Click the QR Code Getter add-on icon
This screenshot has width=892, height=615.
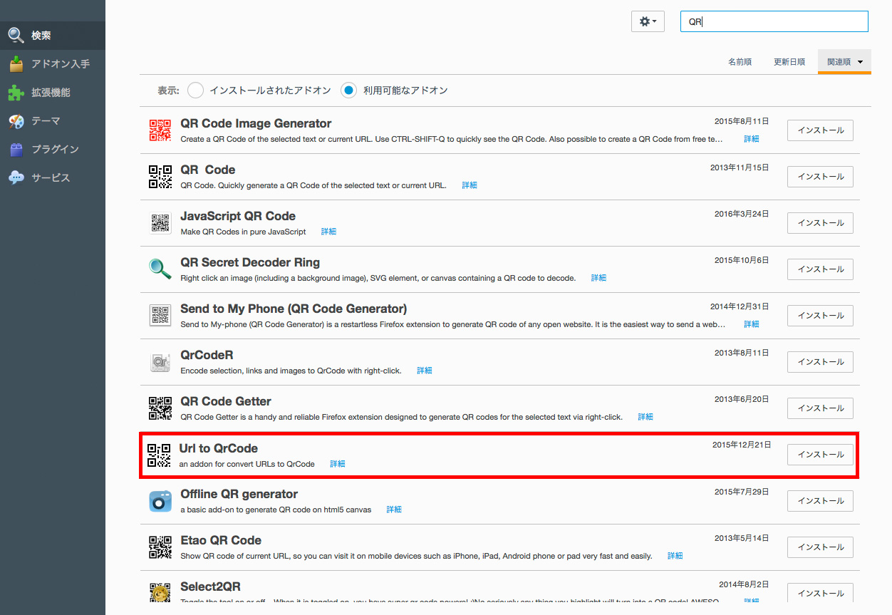[x=160, y=408]
